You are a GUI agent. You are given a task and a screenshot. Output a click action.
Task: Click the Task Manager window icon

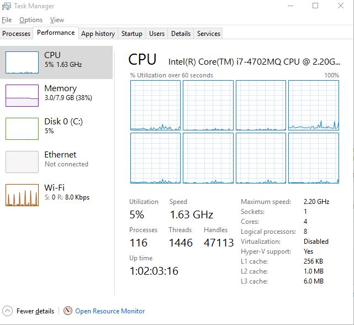[x=6, y=6]
